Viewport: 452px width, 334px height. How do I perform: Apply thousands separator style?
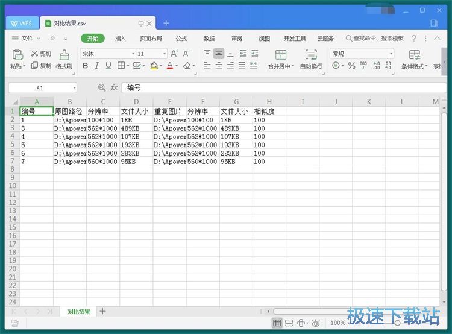pos(363,66)
